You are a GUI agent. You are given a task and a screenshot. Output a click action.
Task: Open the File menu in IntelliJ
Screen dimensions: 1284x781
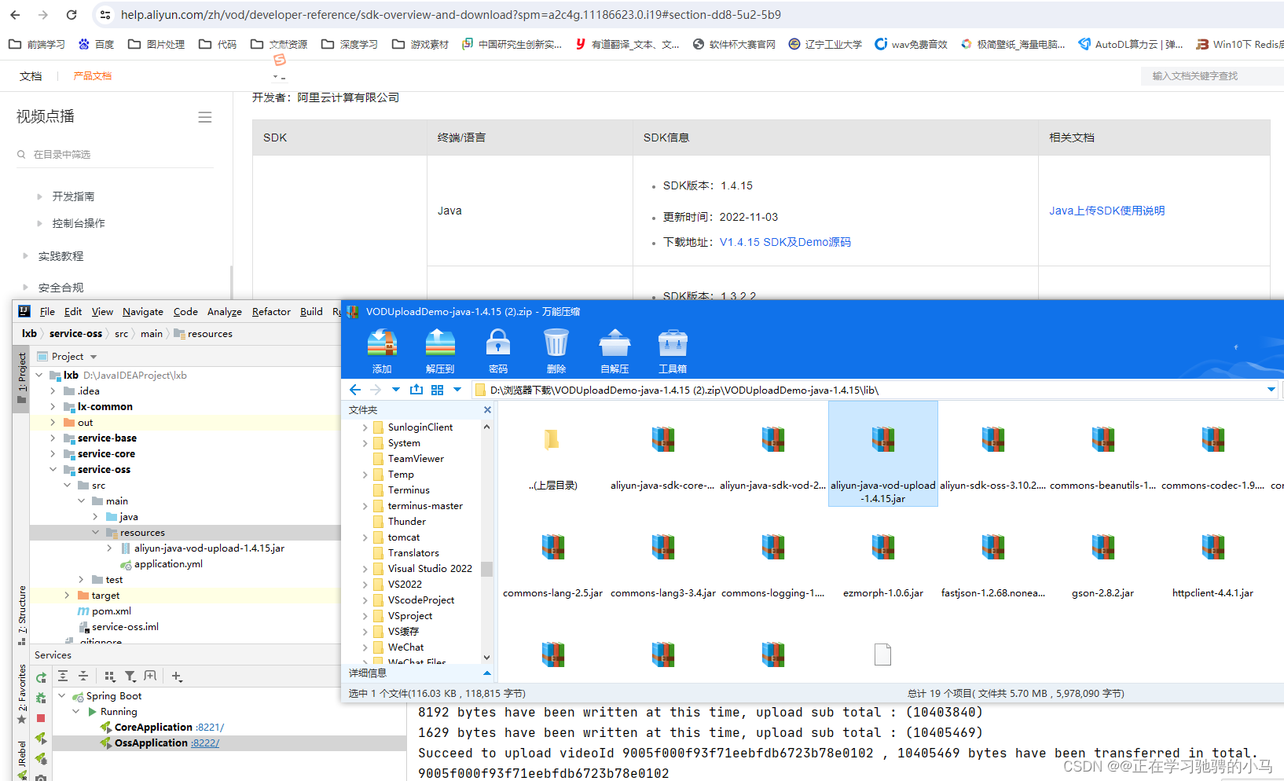[x=47, y=312]
